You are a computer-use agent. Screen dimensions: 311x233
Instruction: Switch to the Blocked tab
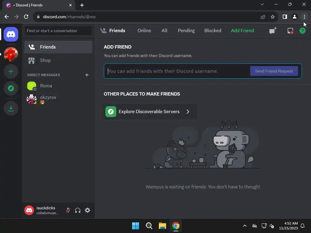coord(213,31)
